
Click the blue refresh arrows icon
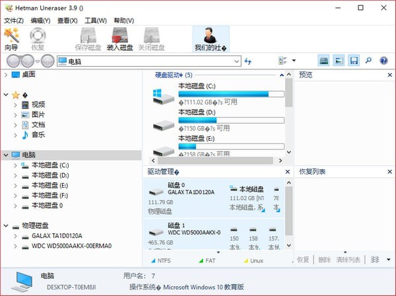coord(248,61)
